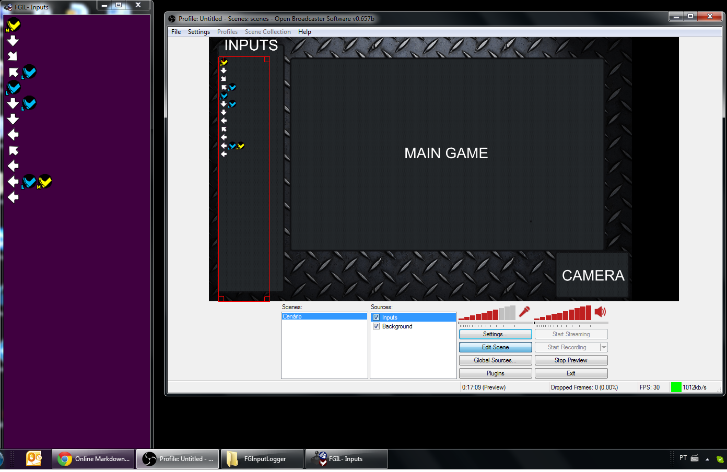This screenshot has width=727, height=472.
Task: Click 0:17:09 (Preview) status text
Action: (484, 387)
